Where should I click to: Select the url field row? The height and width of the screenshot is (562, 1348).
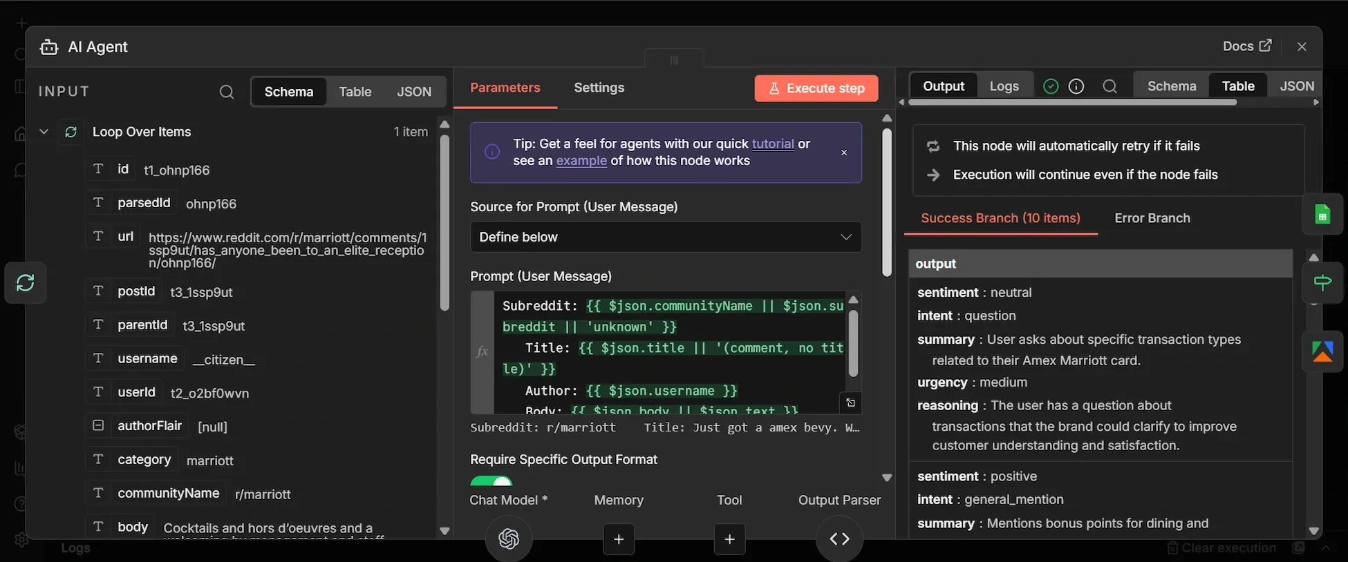(x=257, y=249)
